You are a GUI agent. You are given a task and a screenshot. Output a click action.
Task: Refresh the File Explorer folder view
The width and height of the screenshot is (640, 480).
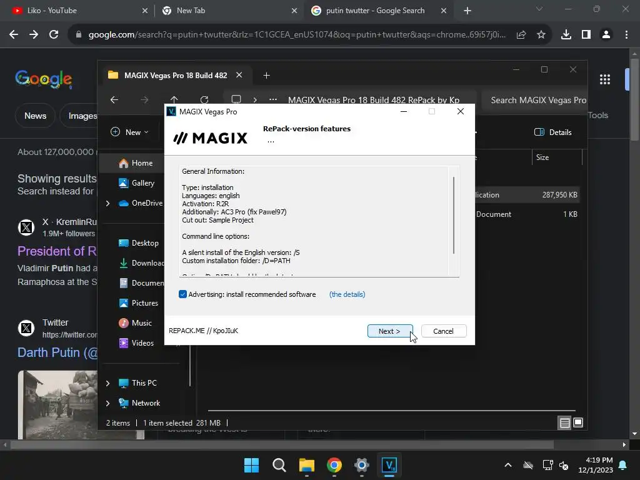204,100
